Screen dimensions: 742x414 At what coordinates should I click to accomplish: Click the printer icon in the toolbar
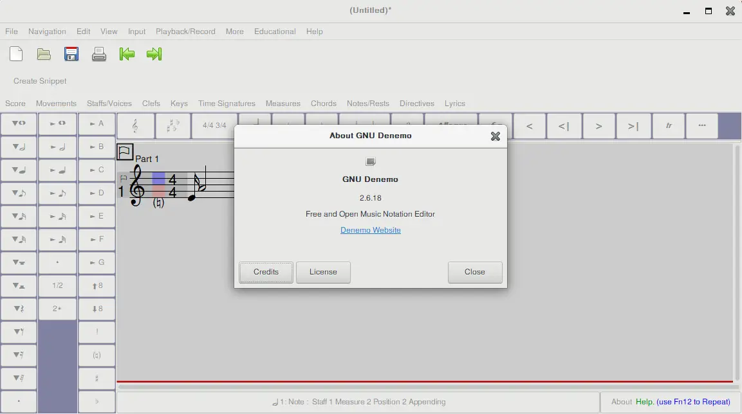point(99,54)
